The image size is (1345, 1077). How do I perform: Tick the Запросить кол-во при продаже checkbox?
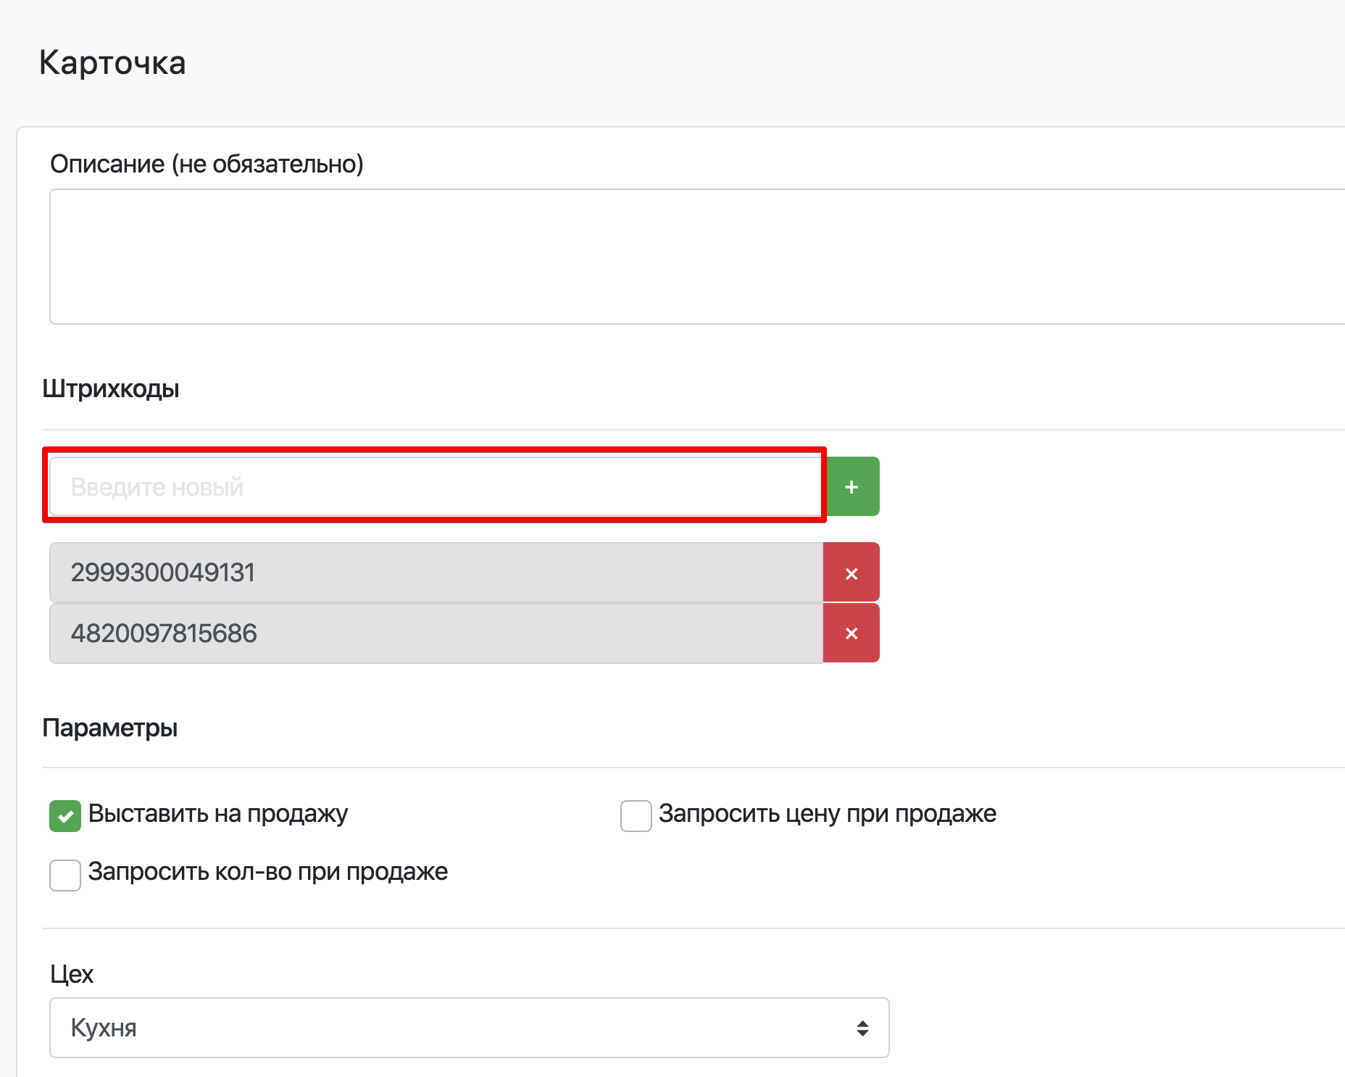coord(65,875)
